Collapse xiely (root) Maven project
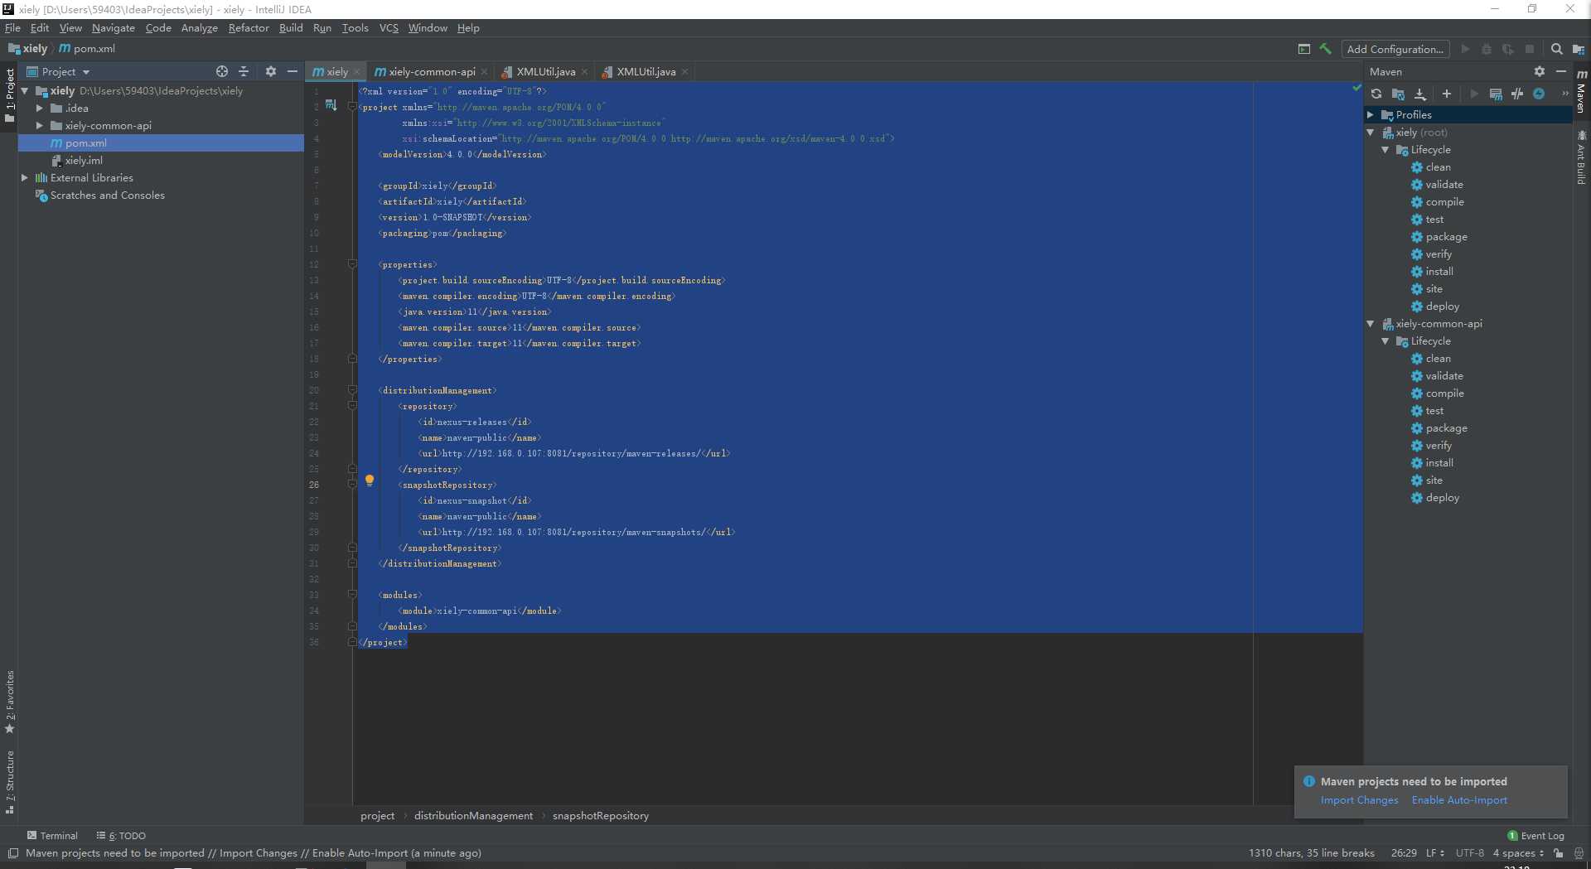The width and height of the screenshot is (1591, 869). 1371,132
